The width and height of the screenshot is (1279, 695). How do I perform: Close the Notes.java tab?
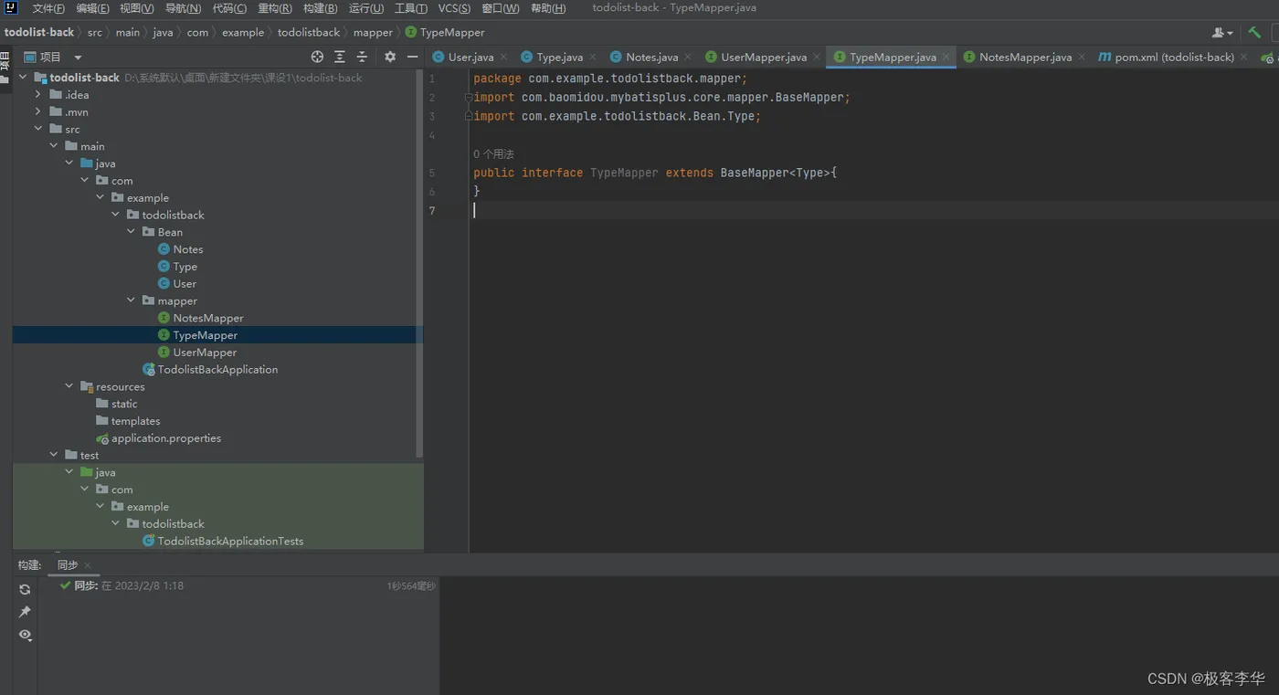[688, 57]
